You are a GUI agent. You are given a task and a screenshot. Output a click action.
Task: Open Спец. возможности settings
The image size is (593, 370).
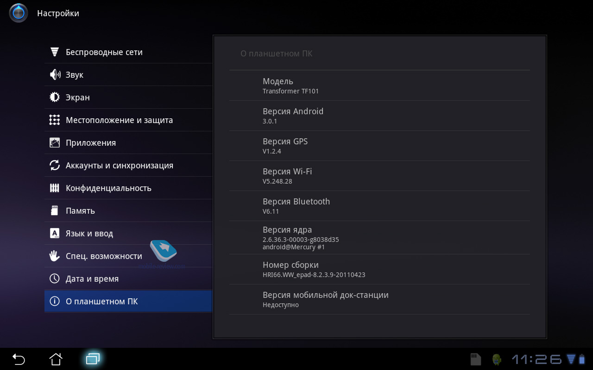(128, 256)
